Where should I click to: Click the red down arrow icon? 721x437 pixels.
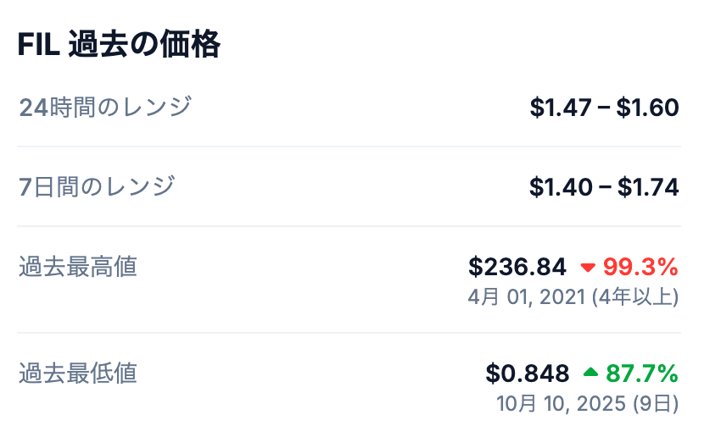pos(588,268)
